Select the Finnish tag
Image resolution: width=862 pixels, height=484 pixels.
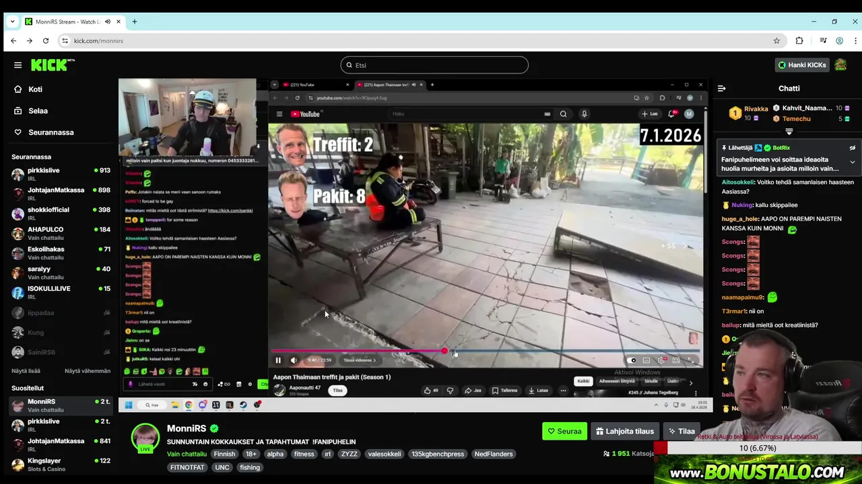click(x=224, y=454)
